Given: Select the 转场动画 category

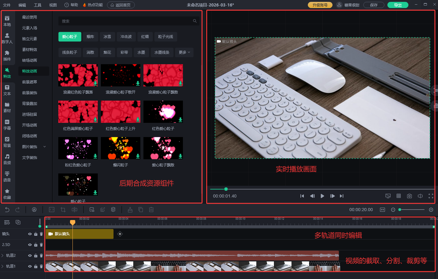Looking at the screenshot, I should [x=30, y=60].
